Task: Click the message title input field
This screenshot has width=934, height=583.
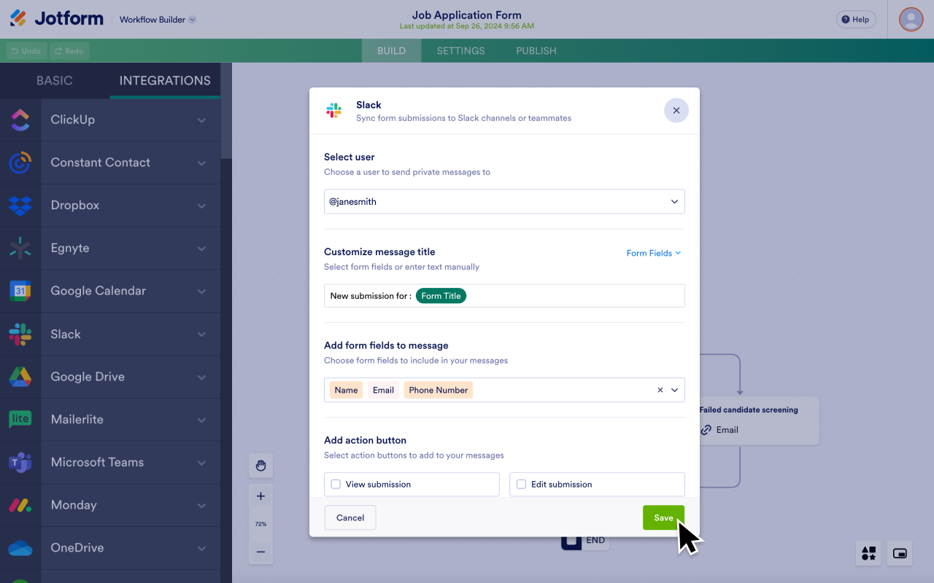Action: [504, 296]
